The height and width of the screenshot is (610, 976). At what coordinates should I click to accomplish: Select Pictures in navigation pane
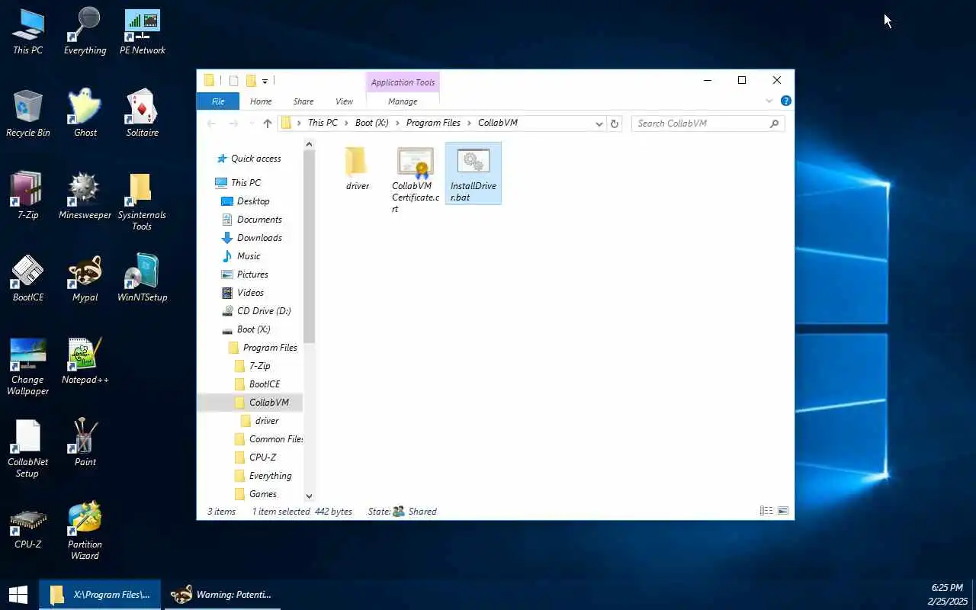point(252,274)
